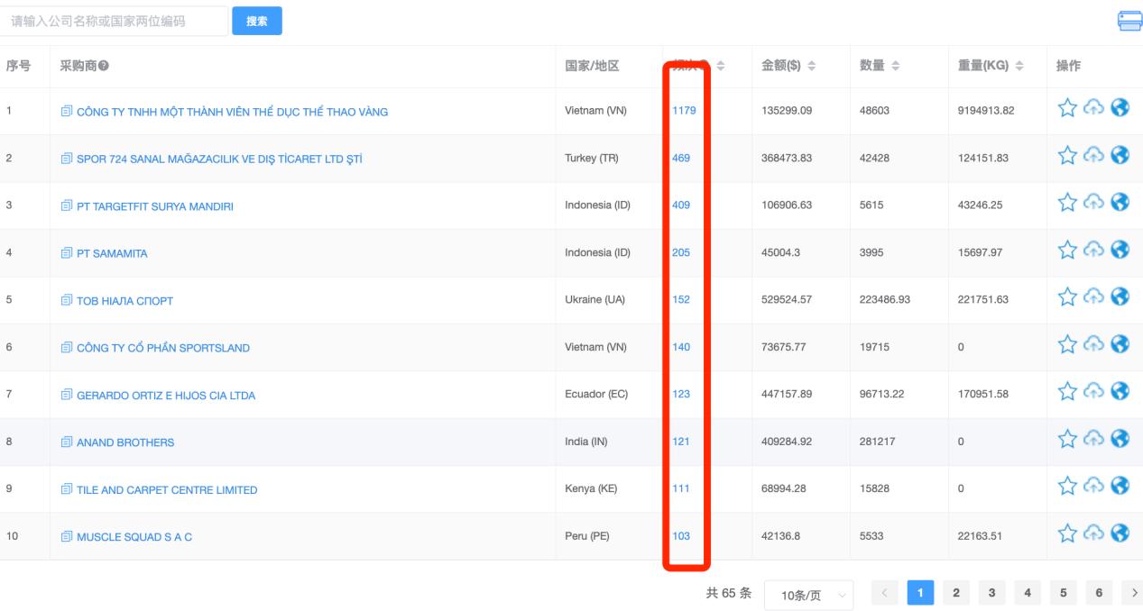Click the card view icon at top right
1143x611 pixels.
(1129, 21)
